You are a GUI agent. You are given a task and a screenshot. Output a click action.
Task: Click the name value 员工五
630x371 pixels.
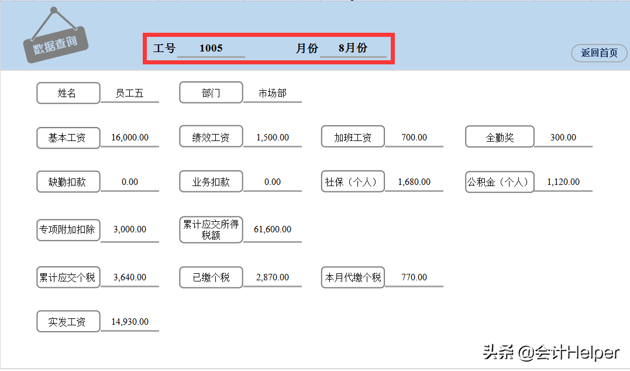[x=129, y=94]
